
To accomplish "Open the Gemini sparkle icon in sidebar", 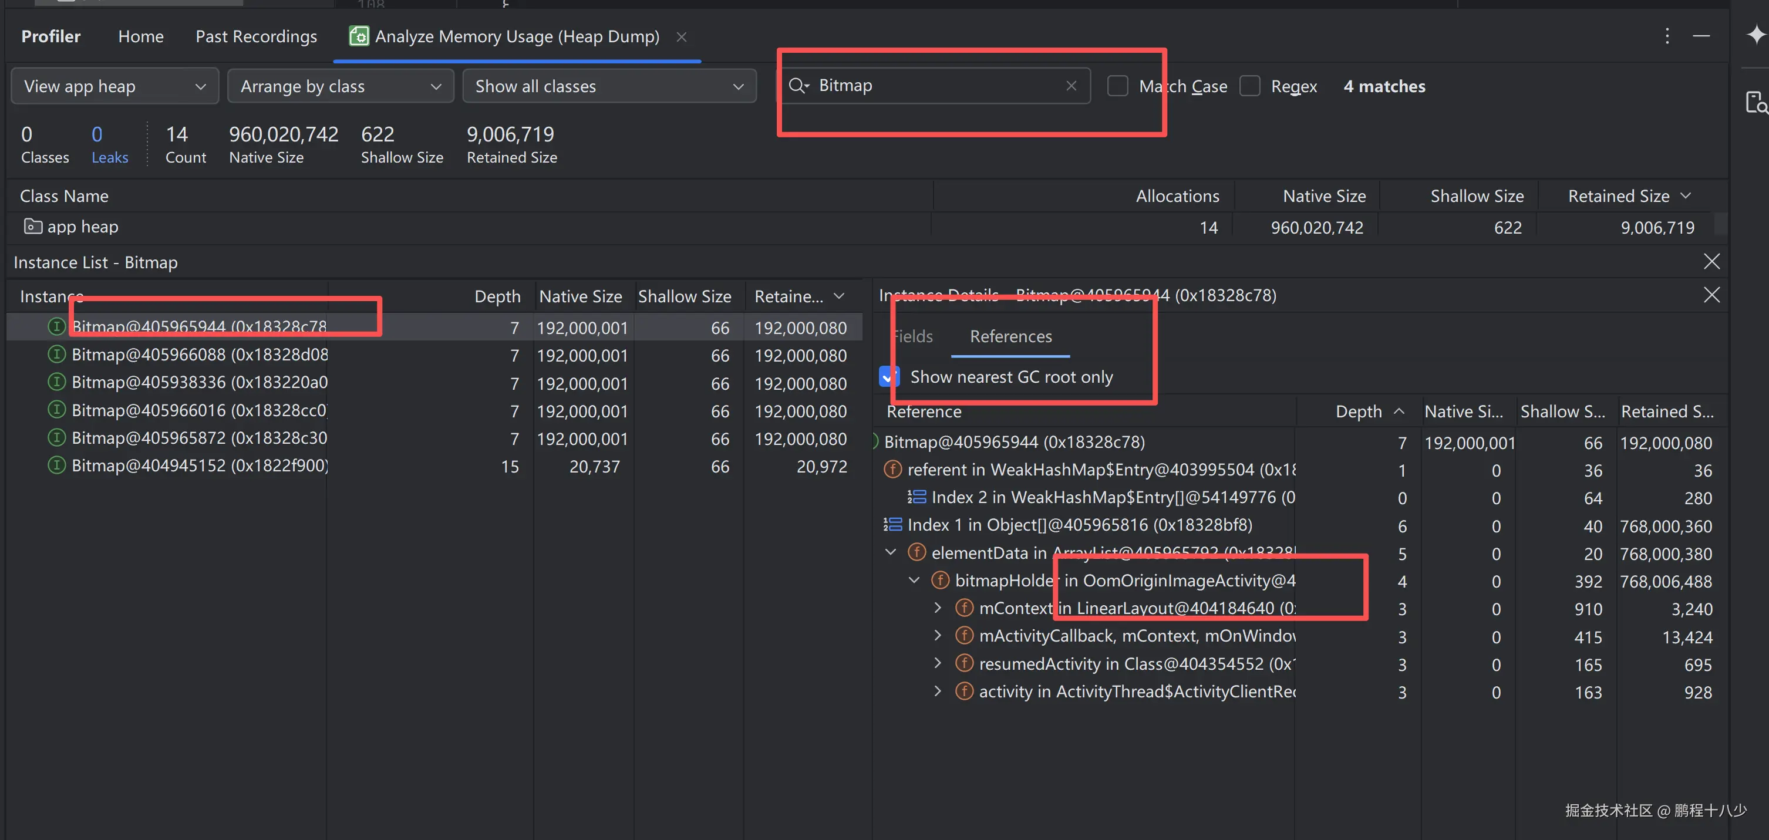I will coord(1755,35).
